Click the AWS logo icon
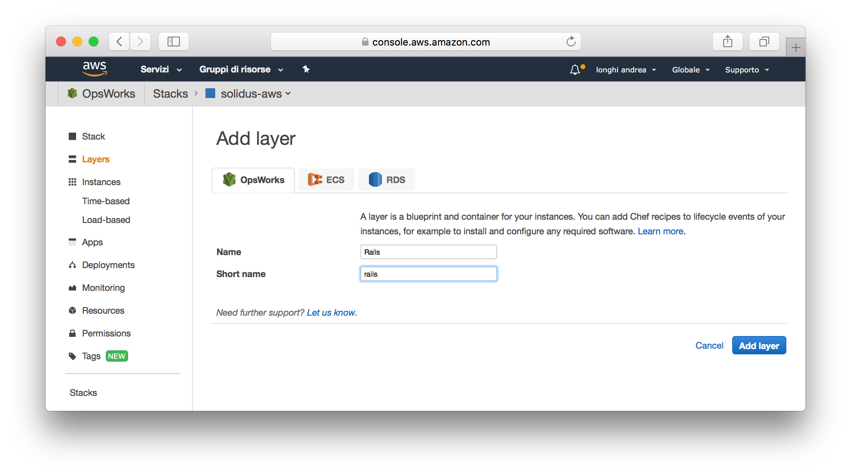The width and height of the screenshot is (851, 476). coord(94,69)
